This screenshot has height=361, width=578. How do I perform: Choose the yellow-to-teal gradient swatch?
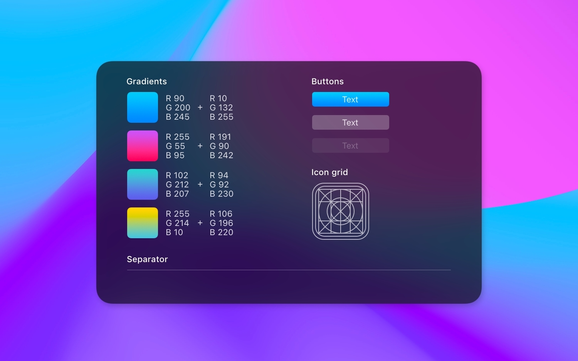click(143, 223)
